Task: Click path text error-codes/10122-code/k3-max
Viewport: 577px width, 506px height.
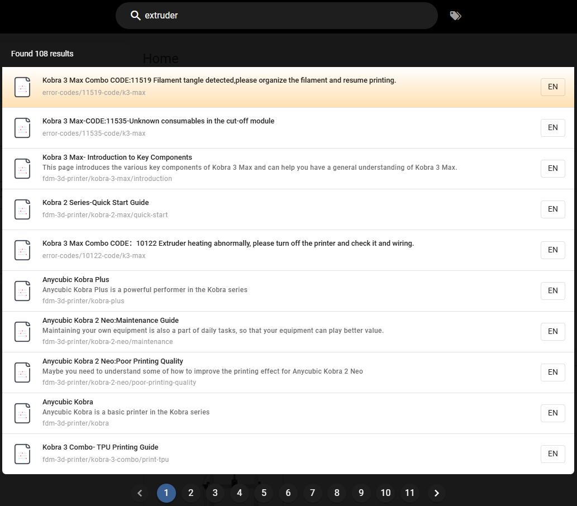Action: [94, 256]
